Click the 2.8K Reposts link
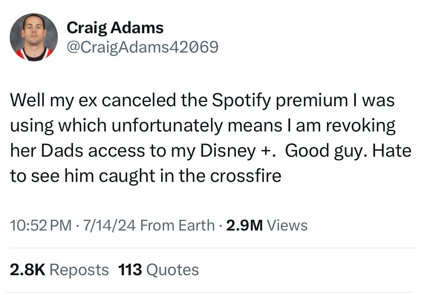Image resolution: width=426 pixels, height=295 pixels. 59,269
